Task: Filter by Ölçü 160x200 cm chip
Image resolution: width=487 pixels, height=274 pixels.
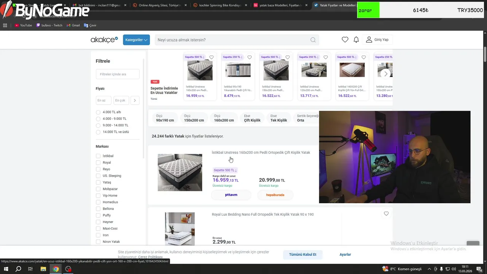Action: [x=224, y=118]
